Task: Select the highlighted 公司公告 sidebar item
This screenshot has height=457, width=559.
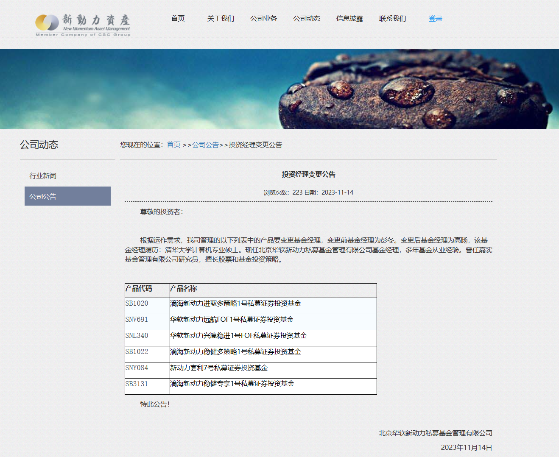Action: coord(67,196)
